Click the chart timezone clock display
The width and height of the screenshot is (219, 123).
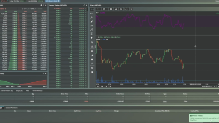pyautogui.click(x=207, y=86)
